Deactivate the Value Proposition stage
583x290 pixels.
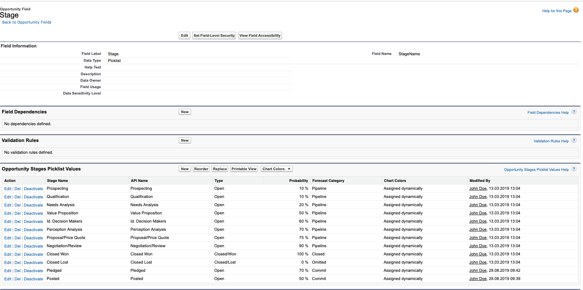point(34,213)
